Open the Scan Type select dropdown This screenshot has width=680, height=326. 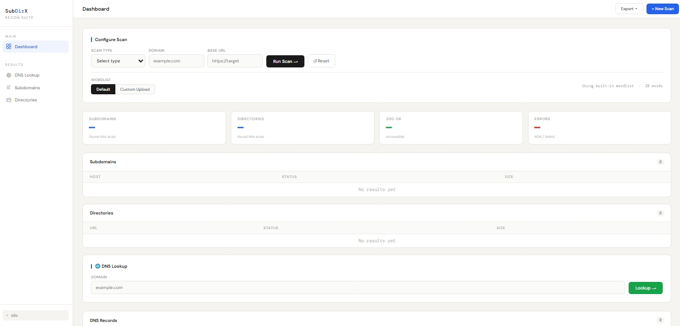tap(118, 61)
